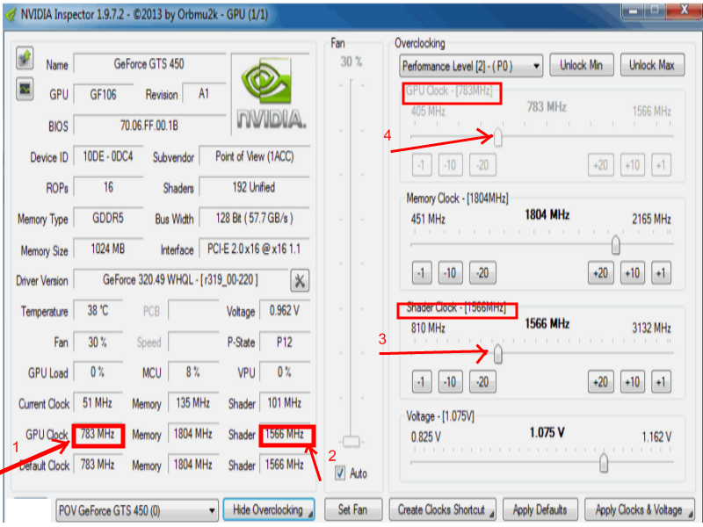Open the sensor monitoring graph icon

click(25, 89)
